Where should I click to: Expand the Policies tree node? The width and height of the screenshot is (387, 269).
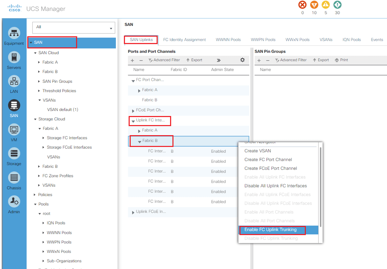(x=35, y=195)
